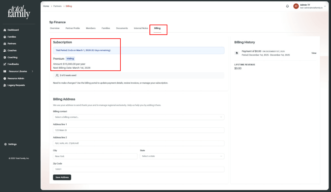Click the Address line 2 field
The height and width of the screenshot is (192, 331).
pos(139,143)
